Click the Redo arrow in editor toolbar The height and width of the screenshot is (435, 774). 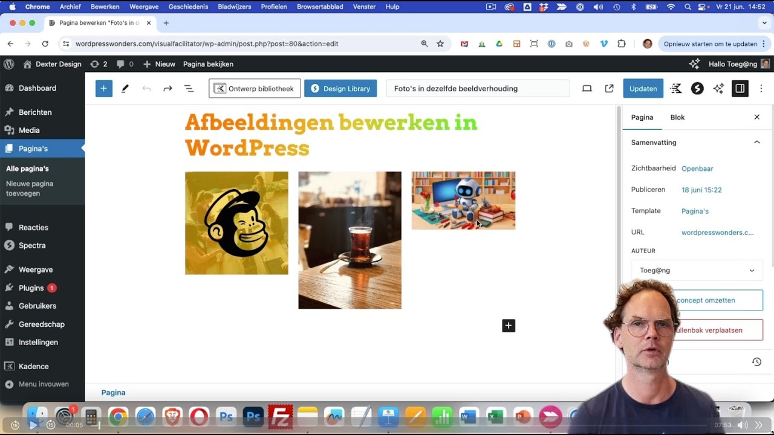click(x=167, y=88)
